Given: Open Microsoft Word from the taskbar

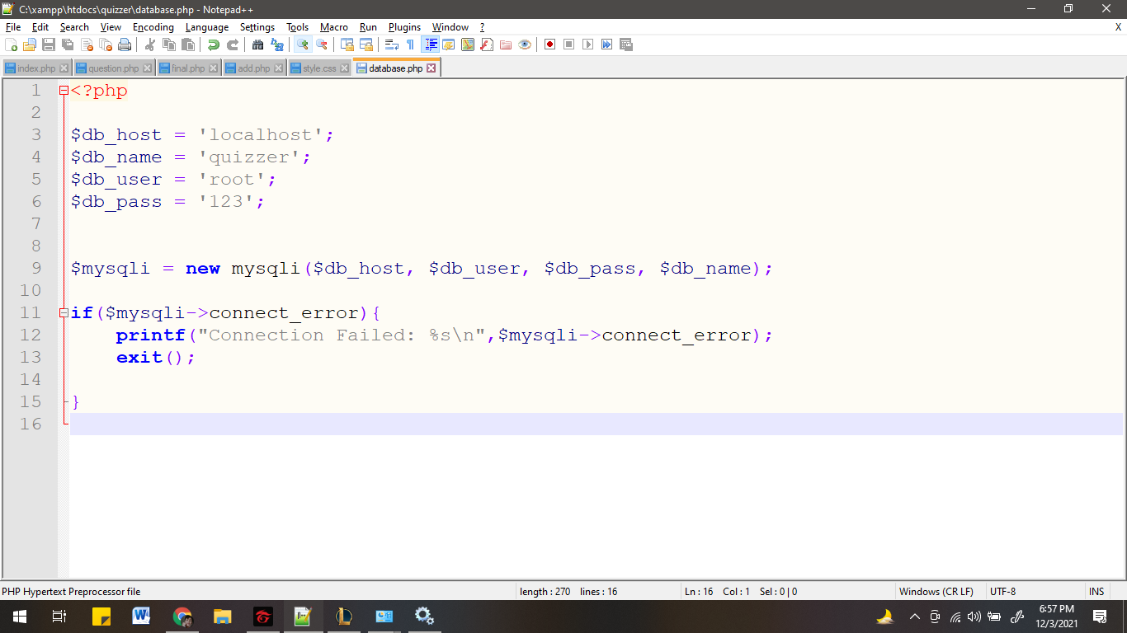Looking at the screenshot, I should pos(141,617).
